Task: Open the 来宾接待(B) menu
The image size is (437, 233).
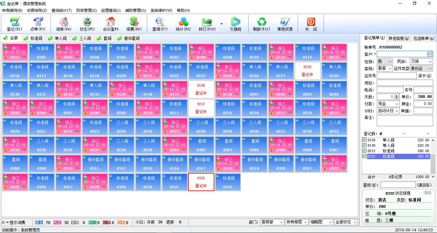Action: coord(12,11)
